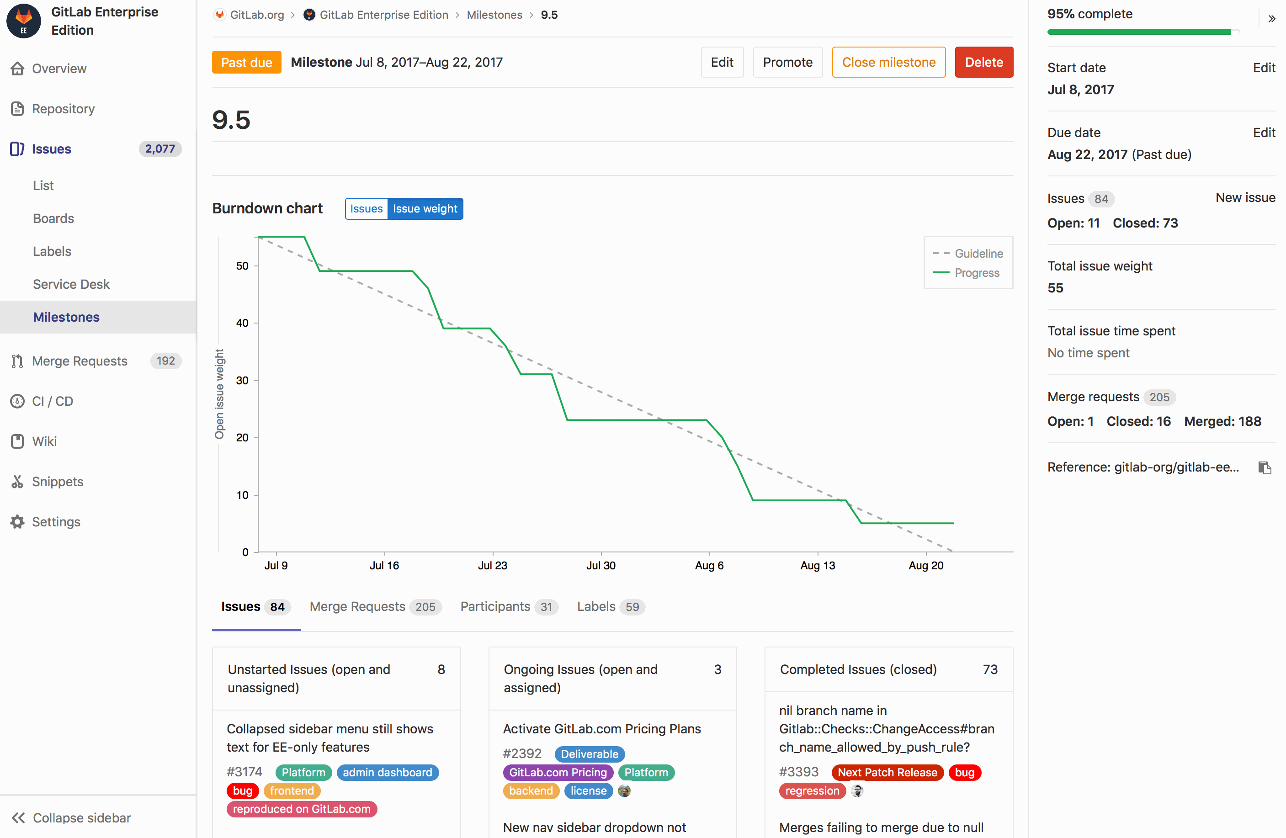Click Progress entry in chart legend
Screen dimensions: 1286x838
coord(967,273)
